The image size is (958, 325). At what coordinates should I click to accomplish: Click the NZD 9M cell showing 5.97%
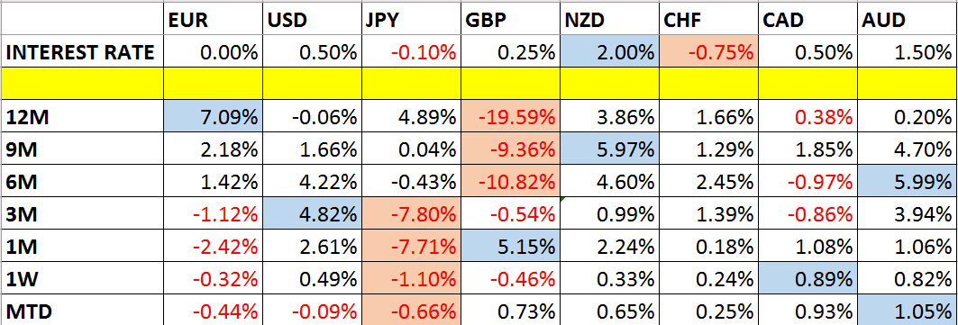pos(609,149)
